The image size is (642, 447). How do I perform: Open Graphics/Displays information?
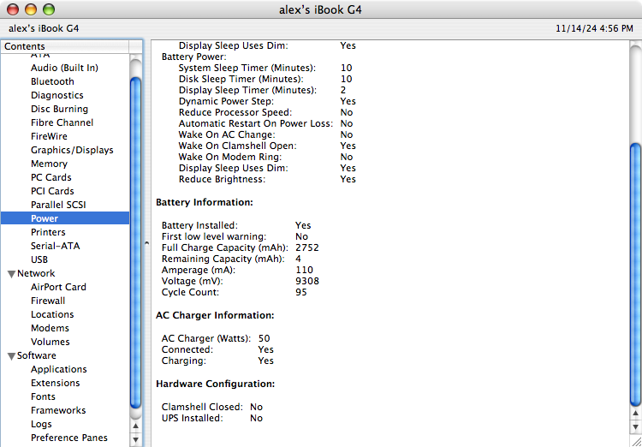pos(72,150)
